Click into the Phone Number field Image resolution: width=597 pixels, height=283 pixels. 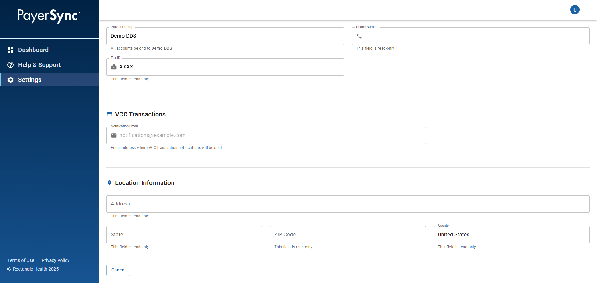tap(470, 36)
